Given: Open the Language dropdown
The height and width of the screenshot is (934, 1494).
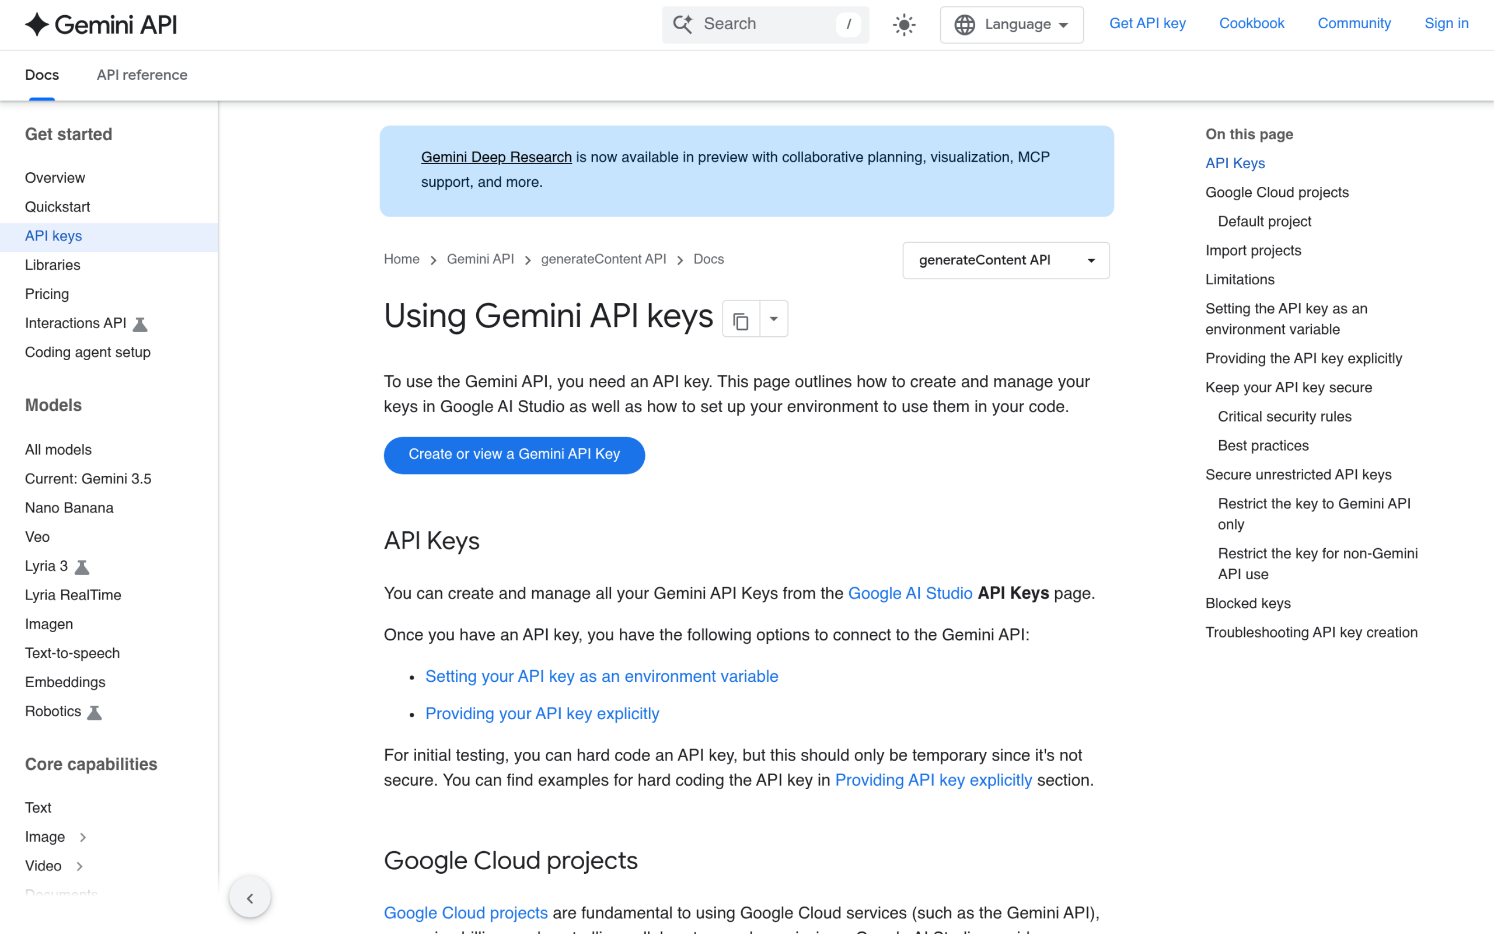Looking at the screenshot, I should tap(1011, 25).
